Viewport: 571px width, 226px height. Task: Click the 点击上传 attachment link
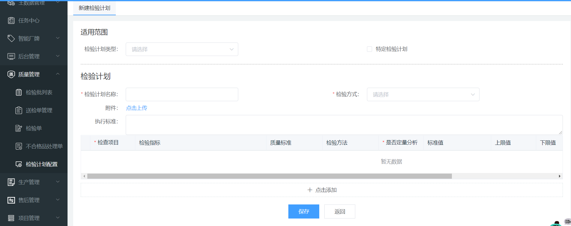(137, 108)
